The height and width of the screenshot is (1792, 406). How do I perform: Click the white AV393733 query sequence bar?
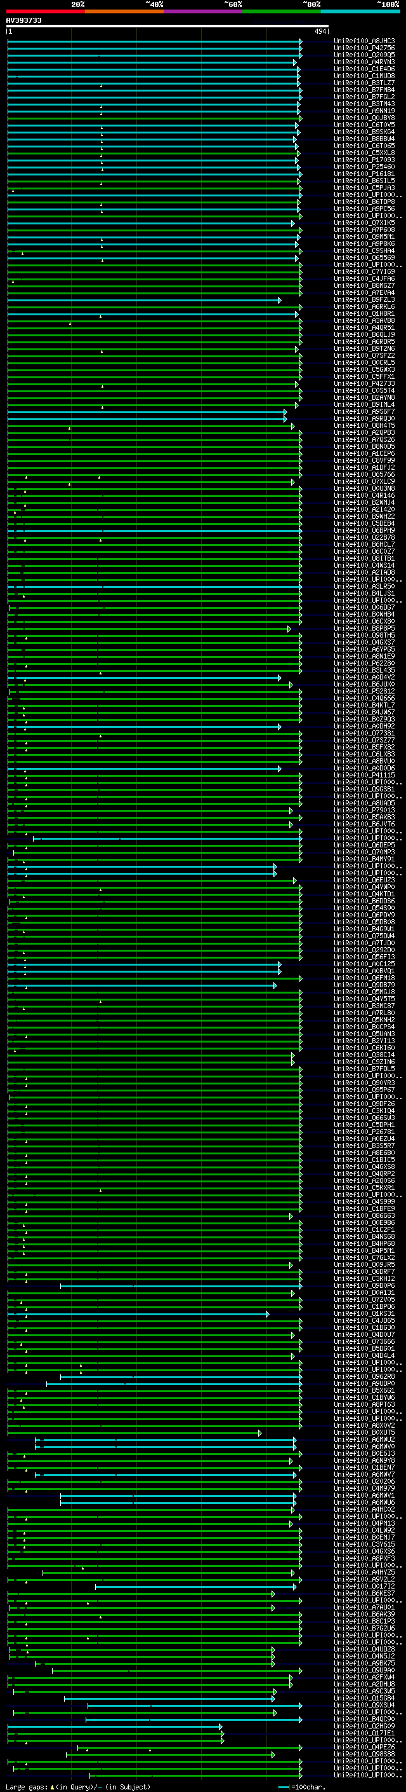[167, 25]
